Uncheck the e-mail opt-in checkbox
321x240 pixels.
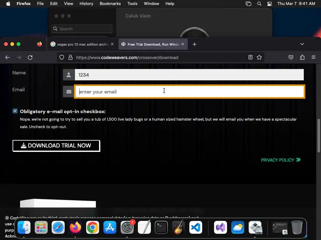point(15,111)
